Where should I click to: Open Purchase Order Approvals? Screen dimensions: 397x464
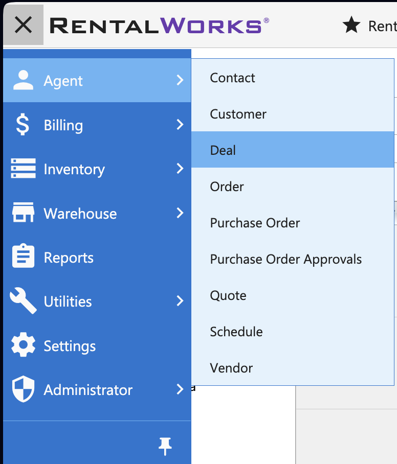point(293,259)
